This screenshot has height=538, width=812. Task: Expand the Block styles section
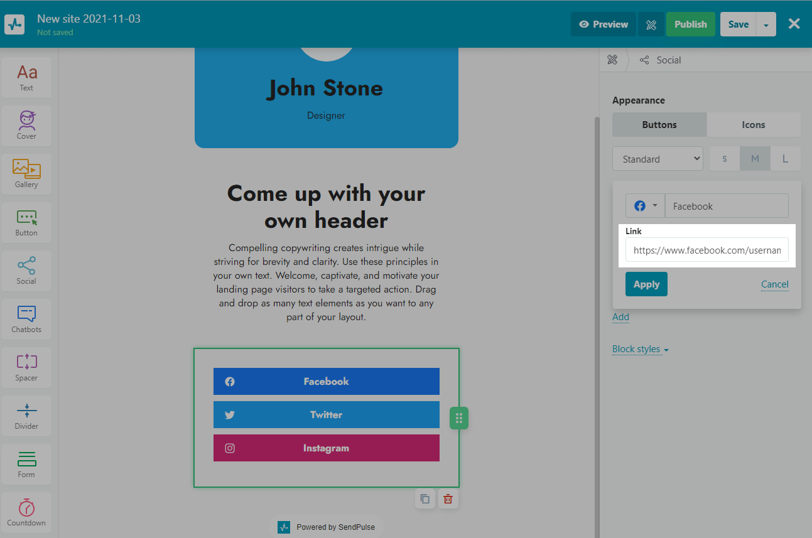[640, 349]
